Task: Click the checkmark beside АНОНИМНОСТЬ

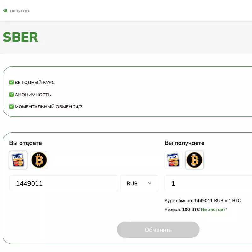Action: click(x=11, y=94)
